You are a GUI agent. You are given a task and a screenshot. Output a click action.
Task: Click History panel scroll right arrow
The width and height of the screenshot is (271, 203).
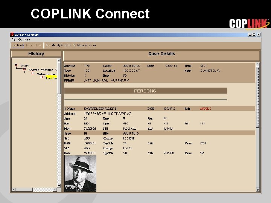coord(55,189)
